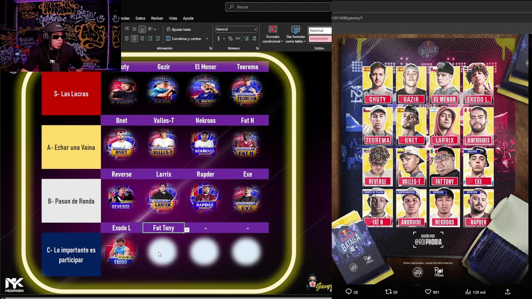
Task: Like the tweet with the heart icon
Action: (x=428, y=292)
